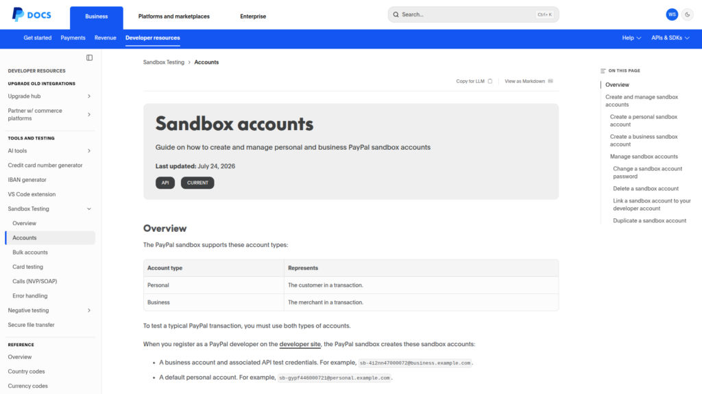Open the Revenue menu item
This screenshot has width=702, height=394.
105,38
